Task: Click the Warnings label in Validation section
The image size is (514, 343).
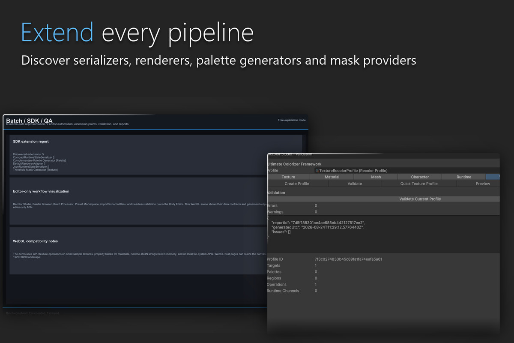Action: [x=275, y=212]
